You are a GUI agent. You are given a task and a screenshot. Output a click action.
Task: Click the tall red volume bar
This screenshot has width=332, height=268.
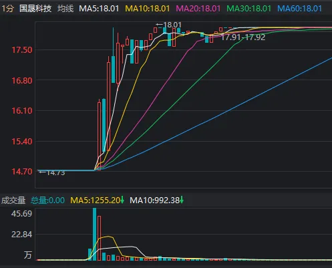point(100,238)
